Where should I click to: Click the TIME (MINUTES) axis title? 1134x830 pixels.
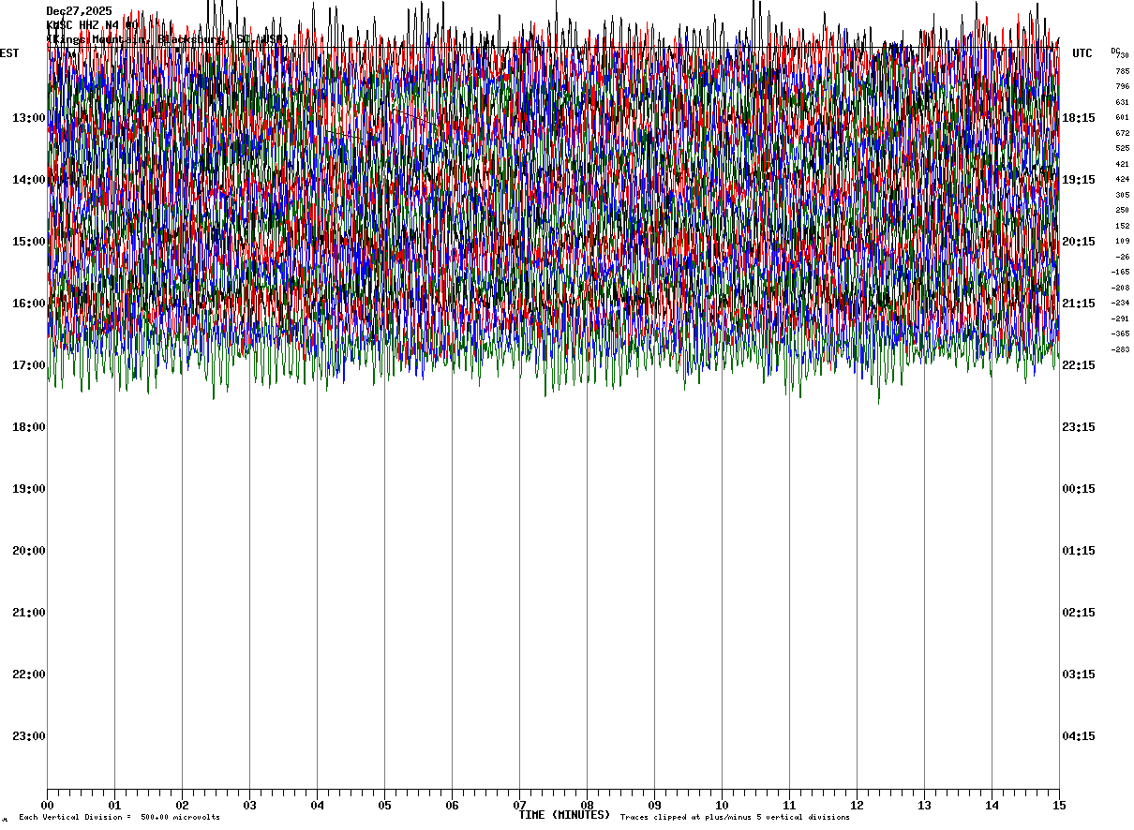coord(564,815)
